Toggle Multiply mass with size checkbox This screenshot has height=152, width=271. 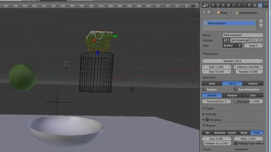coord(235,143)
